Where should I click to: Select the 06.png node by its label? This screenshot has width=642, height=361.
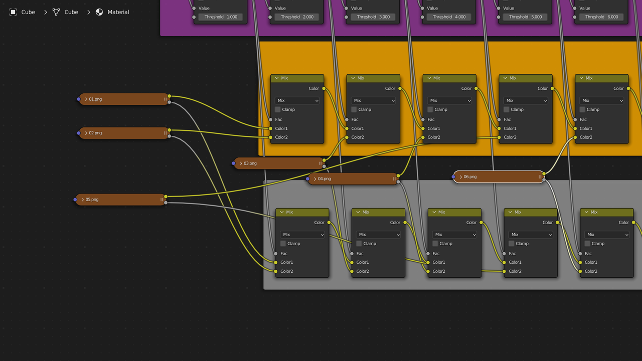(x=470, y=176)
